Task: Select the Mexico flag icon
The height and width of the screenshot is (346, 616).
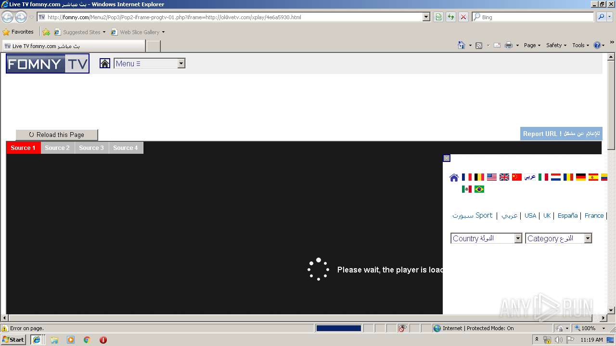Action: click(x=466, y=189)
